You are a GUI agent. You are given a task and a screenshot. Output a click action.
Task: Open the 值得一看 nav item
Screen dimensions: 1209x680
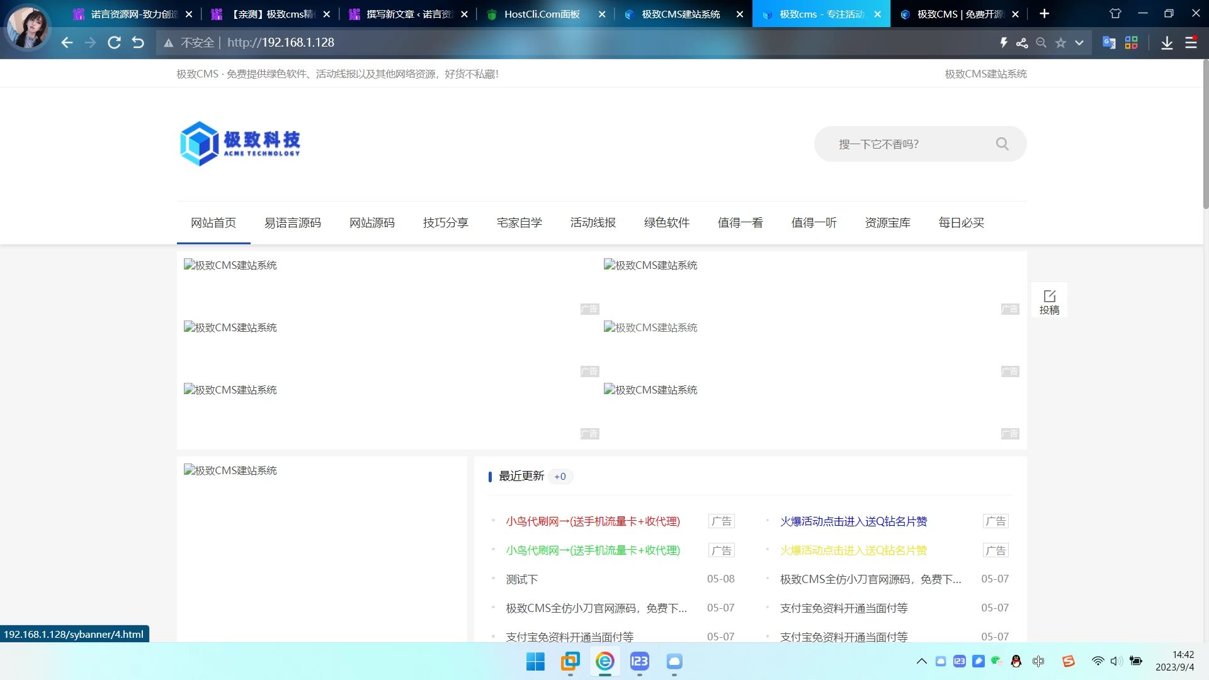[741, 222]
